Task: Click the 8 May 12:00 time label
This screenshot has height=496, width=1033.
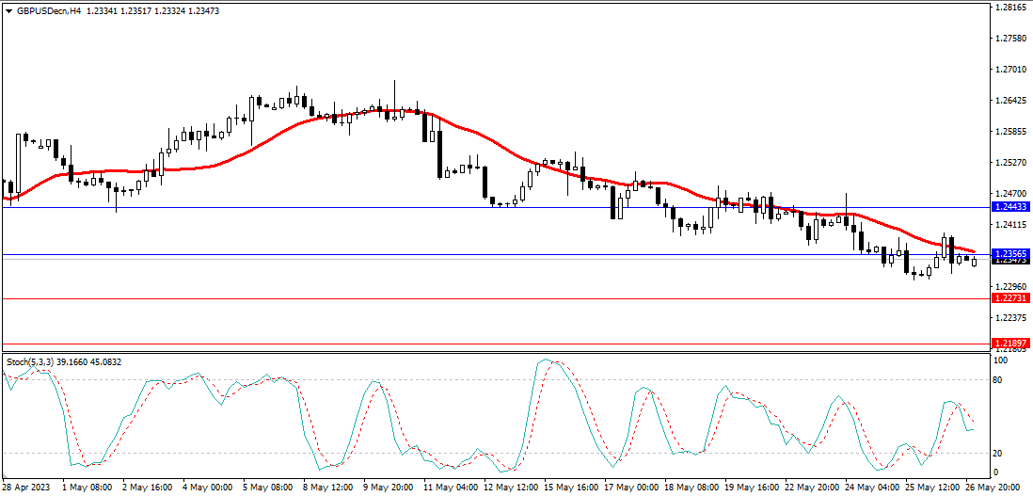Action: click(326, 488)
